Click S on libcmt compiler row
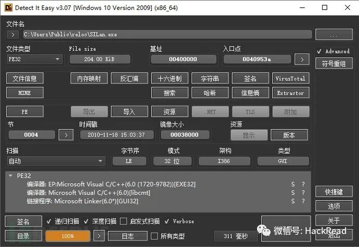This screenshot has width=359, height=247. tap(293, 193)
